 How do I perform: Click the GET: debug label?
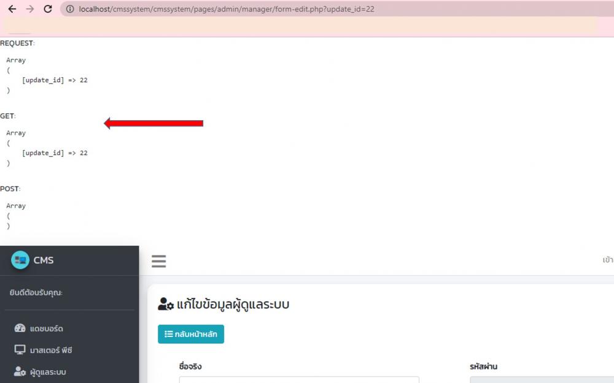8,116
